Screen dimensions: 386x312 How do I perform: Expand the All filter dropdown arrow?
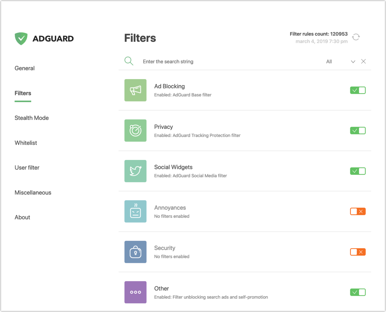(x=353, y=62)
